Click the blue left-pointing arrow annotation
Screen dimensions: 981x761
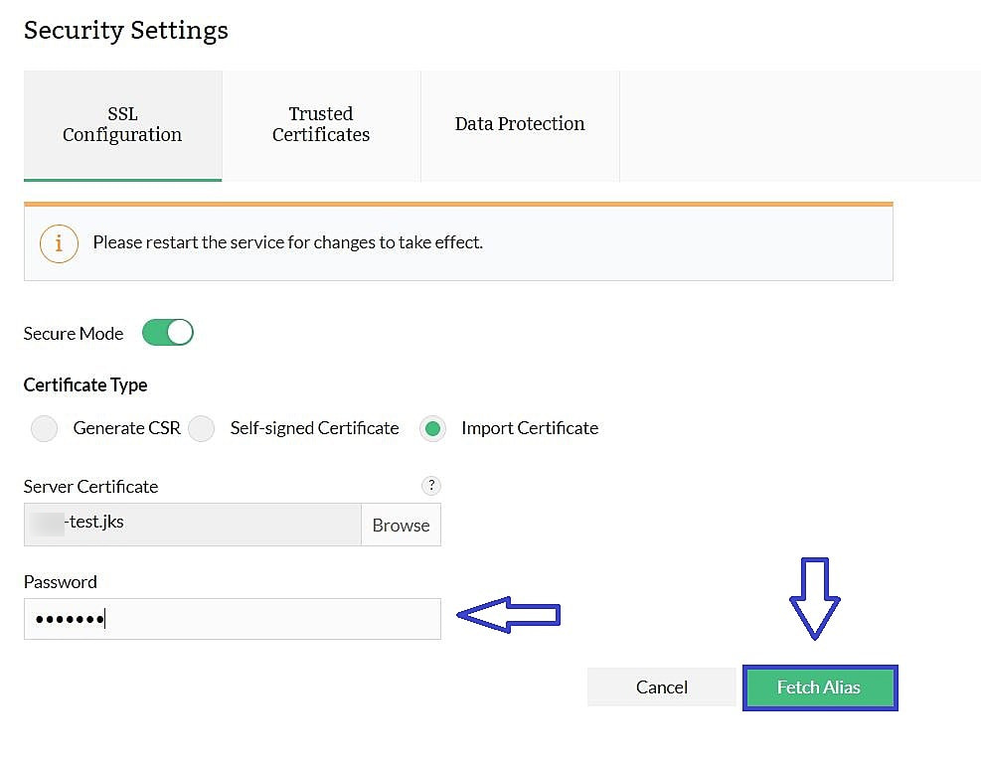(x=508, y=616)
